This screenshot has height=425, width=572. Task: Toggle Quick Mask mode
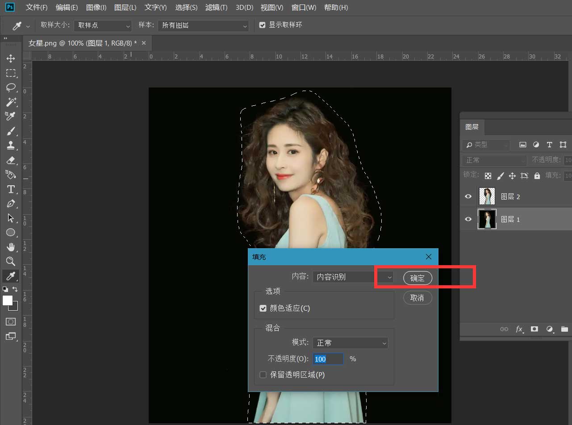click(11, 321)
